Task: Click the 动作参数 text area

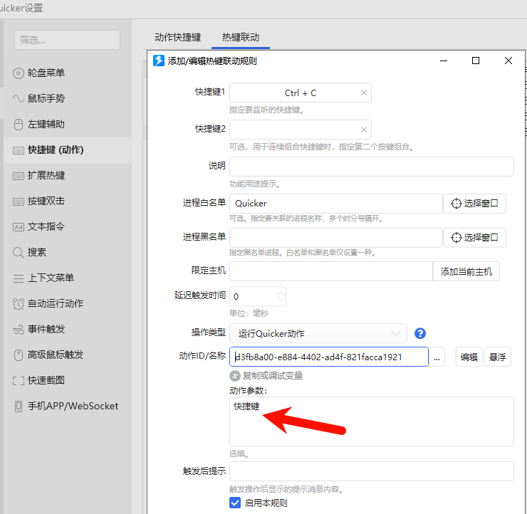Action: coord(371,421)
